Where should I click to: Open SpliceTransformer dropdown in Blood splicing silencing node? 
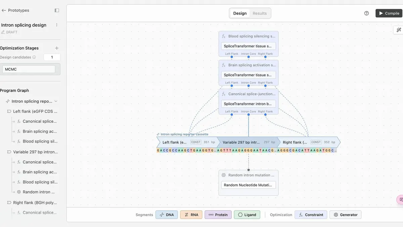coord(249,46)
